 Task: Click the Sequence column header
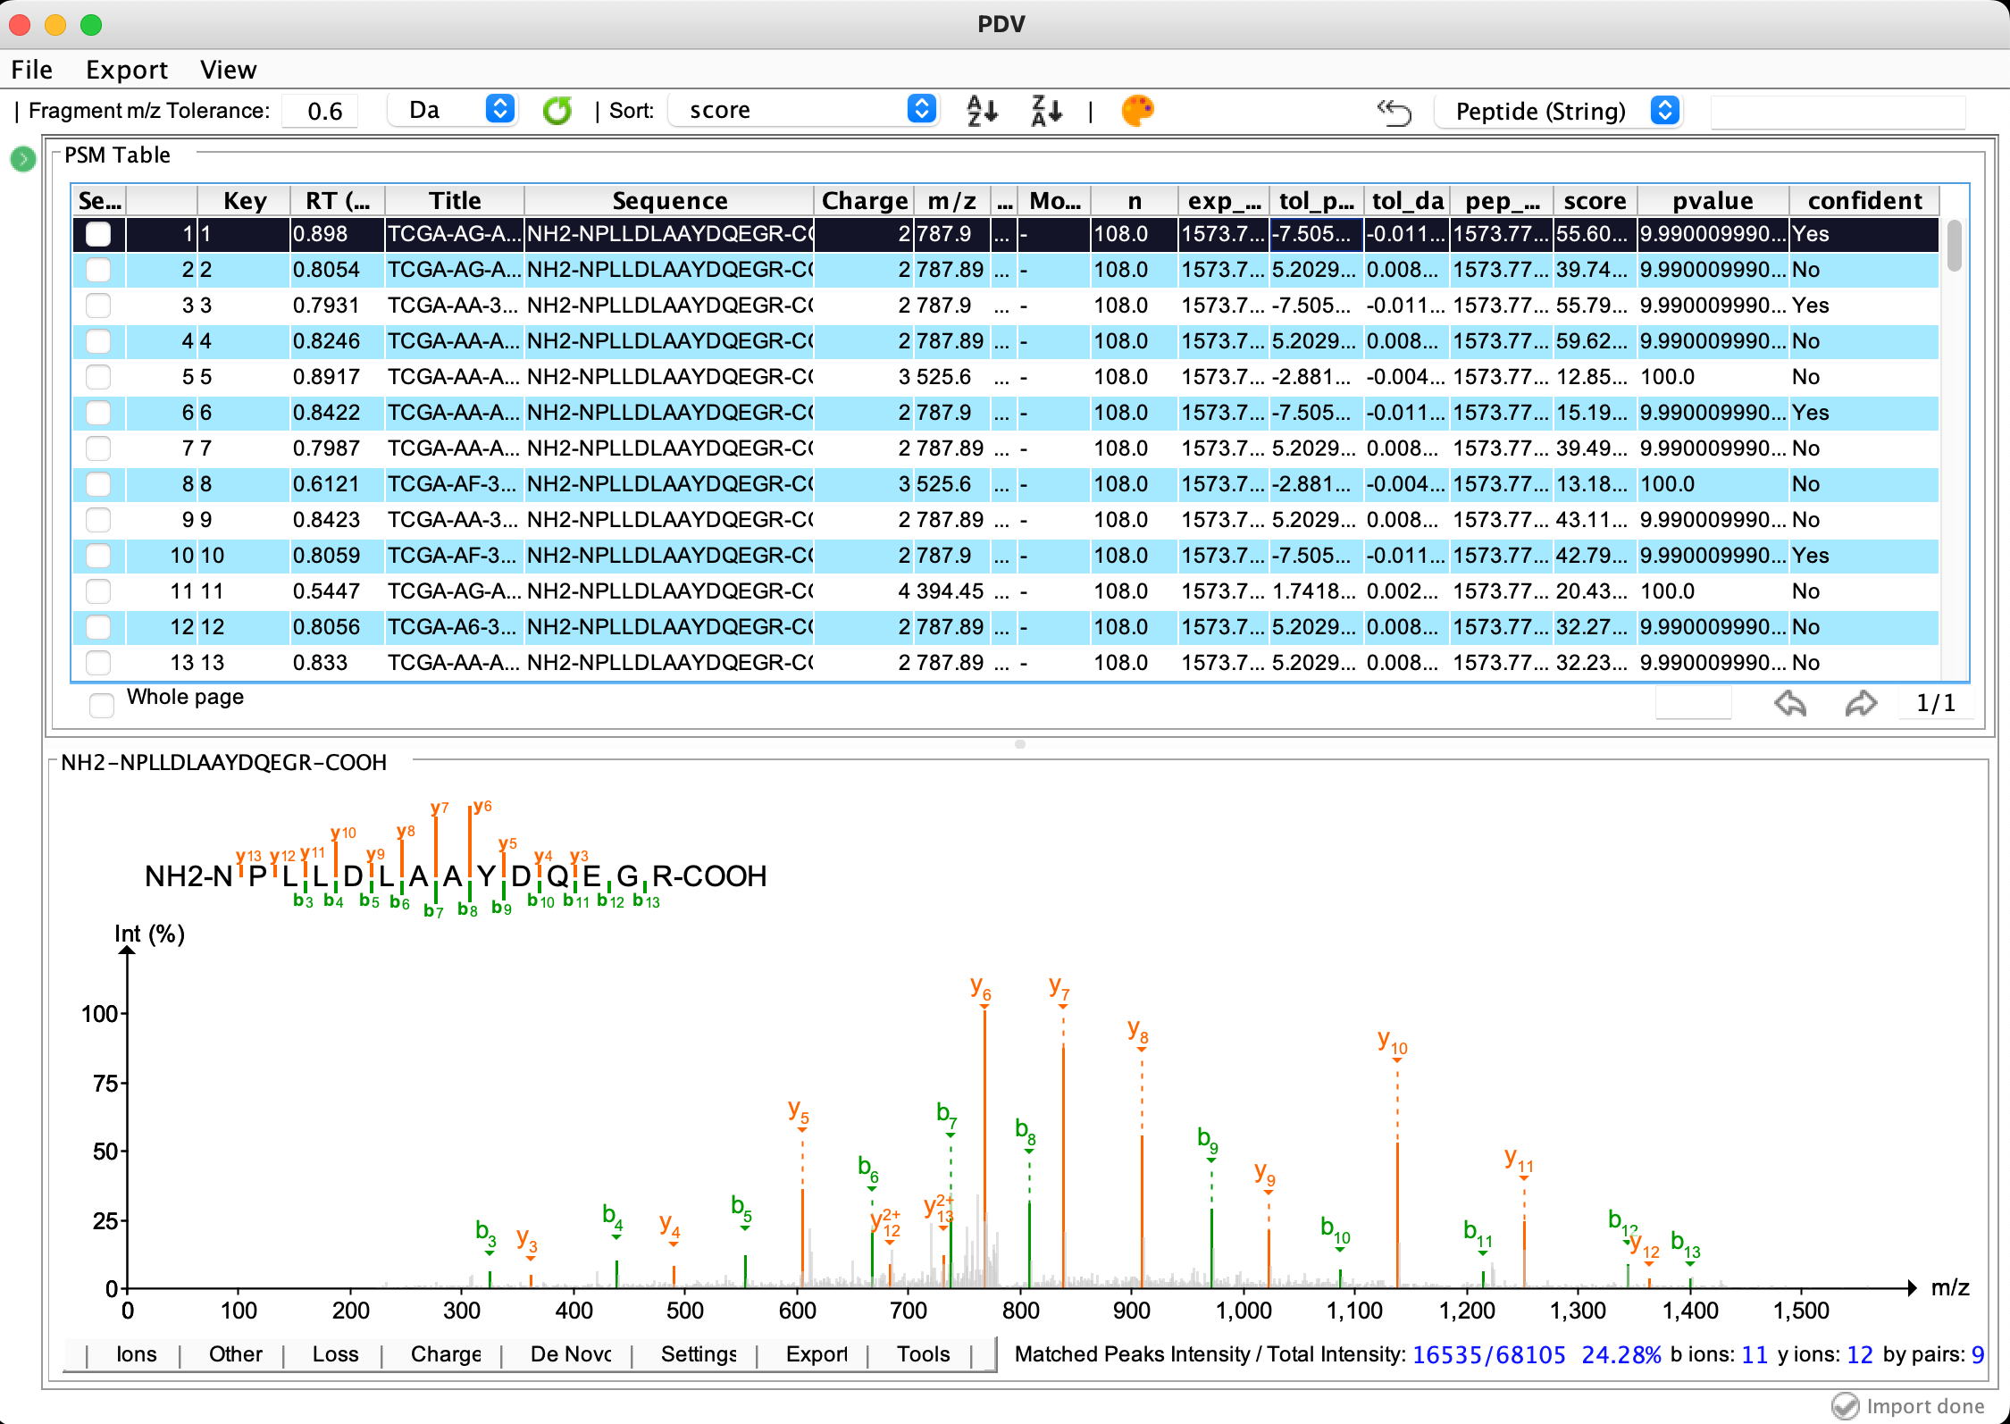(x=670, y=201)
